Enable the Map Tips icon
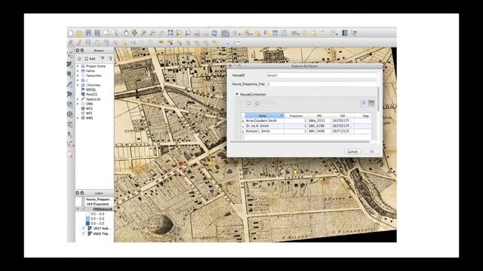Image resolution: width=483 pixels, height=271 pixels. click(304, 33)
